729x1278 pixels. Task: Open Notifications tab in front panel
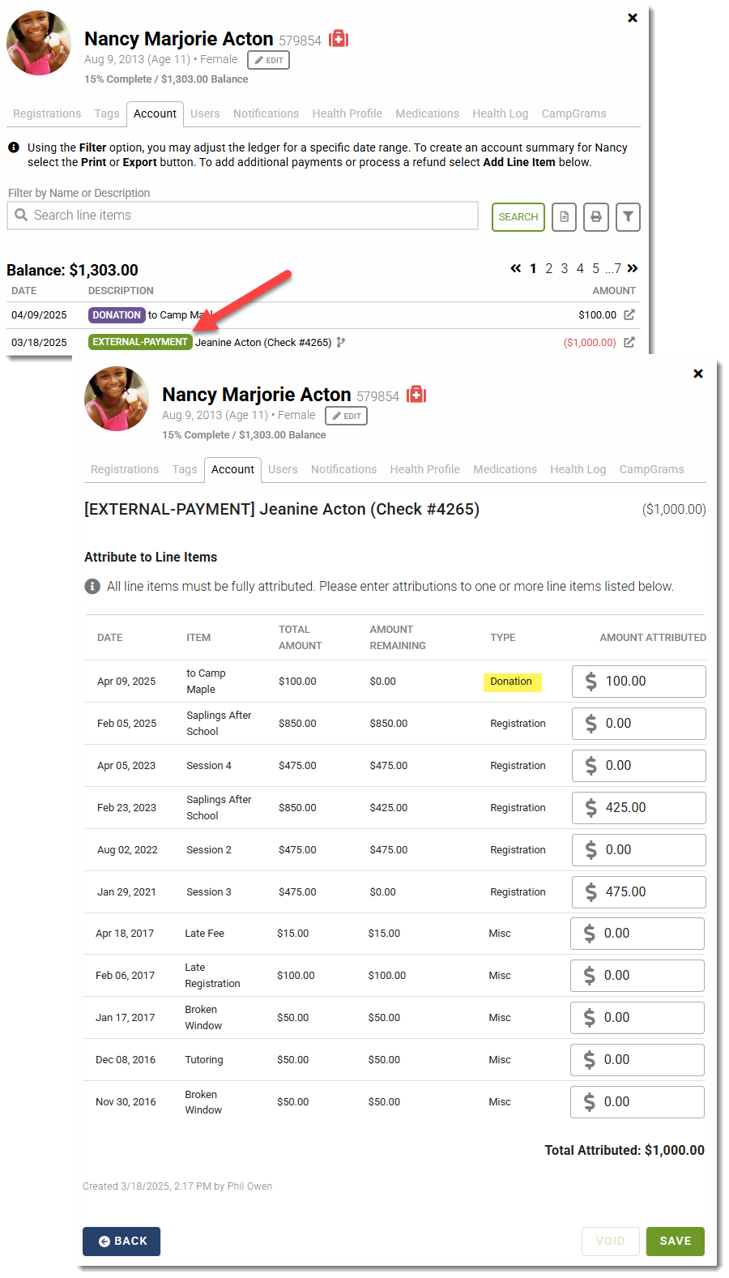tap(343, 469)
